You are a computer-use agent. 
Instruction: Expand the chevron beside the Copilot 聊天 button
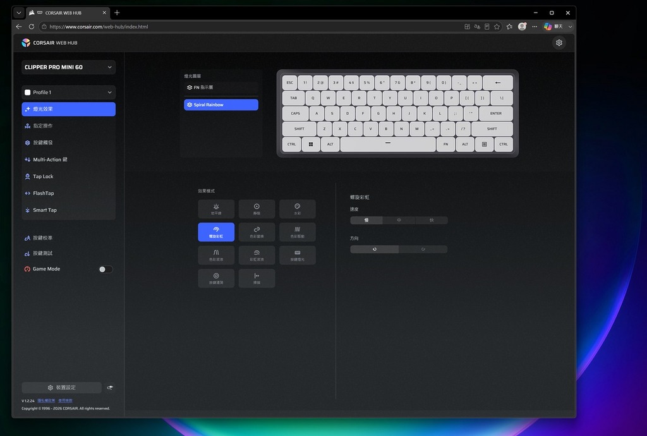(571, 27)
